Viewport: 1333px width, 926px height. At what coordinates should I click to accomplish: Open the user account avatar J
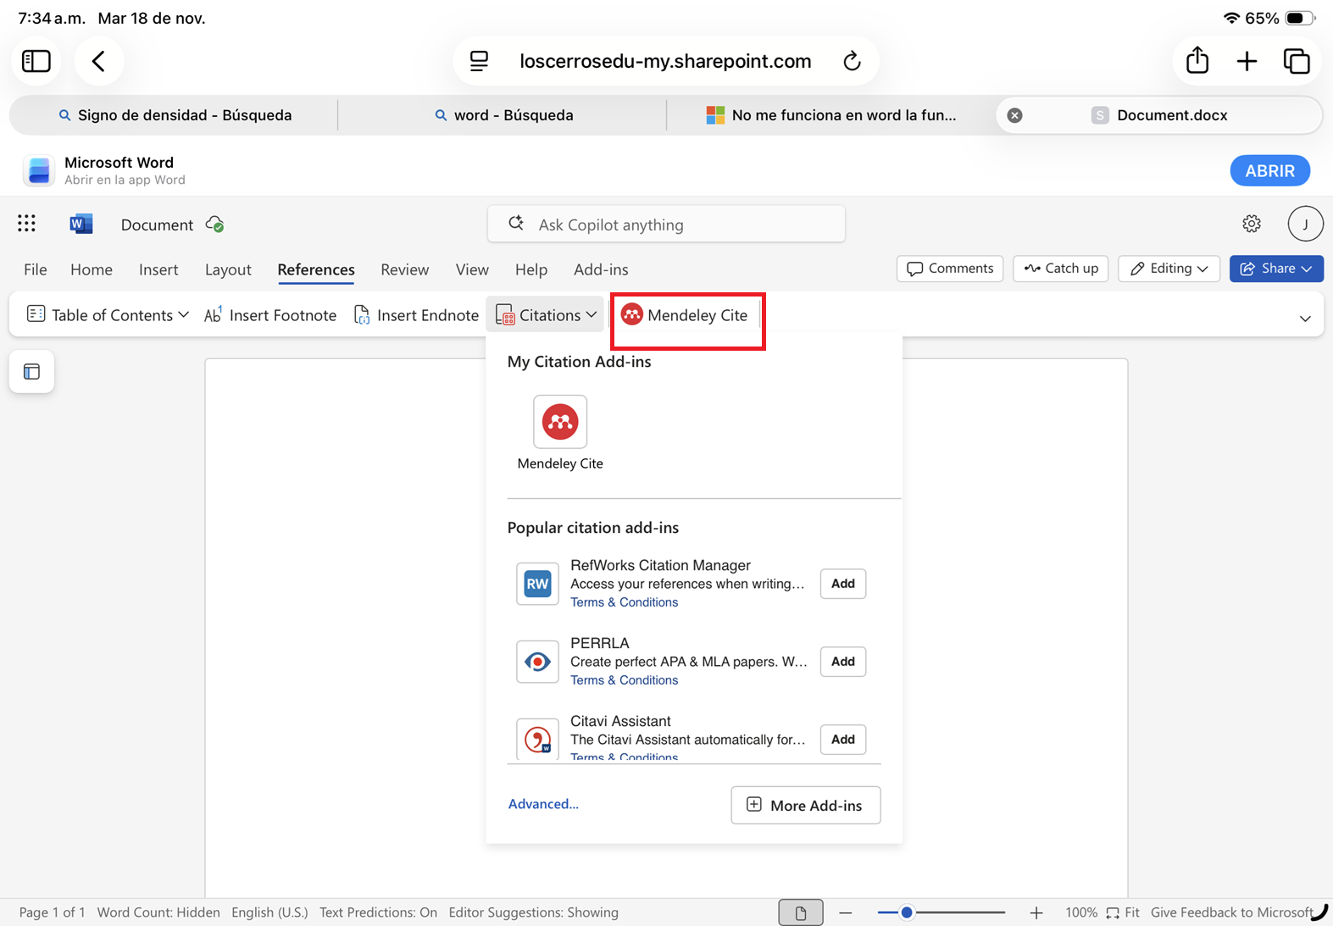click(x=1305, y=224)
